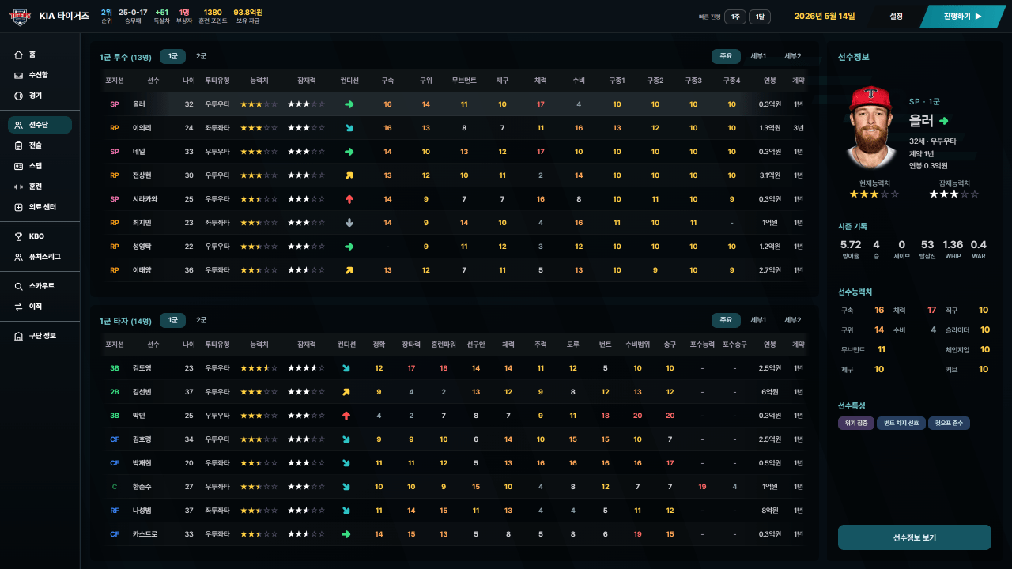Sort pitchers by 구속 column header

(387, 81)
